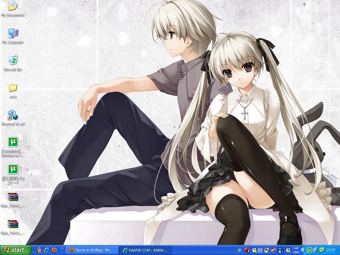340x255 pixels.
Task: Open the IME Pad icon
Action: 267,250
